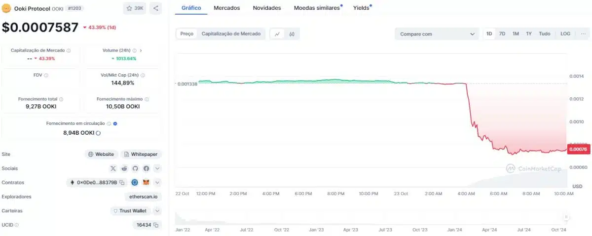The width and height of the screenshot is (592, 236).
Task: Open the Facebook social link
Action: (146, 168)
